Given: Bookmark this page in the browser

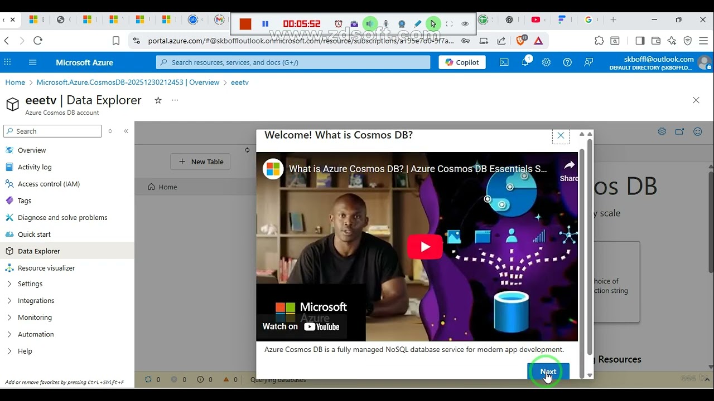Looking at the screenshot, I should tap(116, 41).
